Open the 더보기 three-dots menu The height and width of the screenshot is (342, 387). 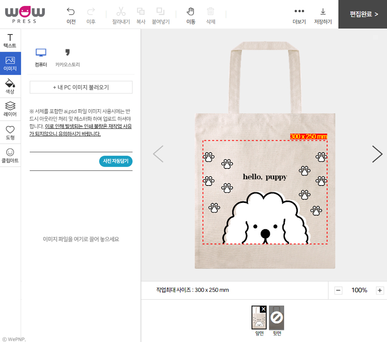[x=299, y=16]
